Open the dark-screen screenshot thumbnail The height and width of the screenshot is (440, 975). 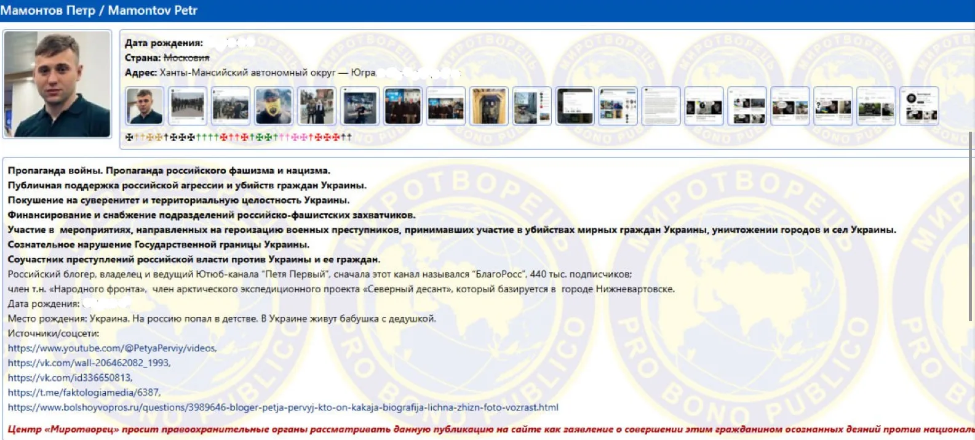[575, 106]
